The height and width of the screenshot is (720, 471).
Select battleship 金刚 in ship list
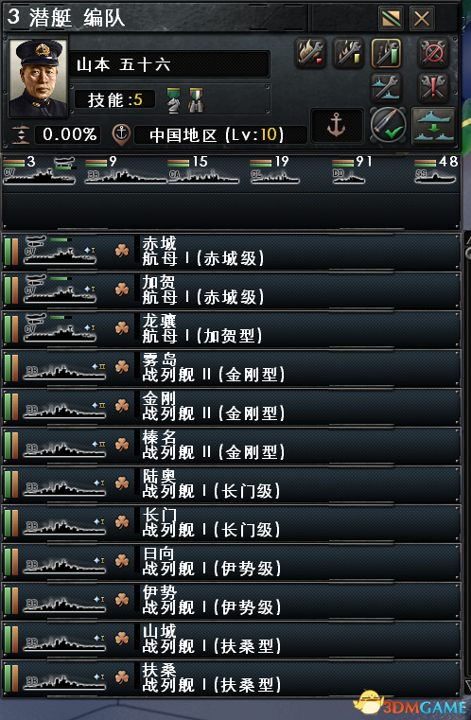(x=232, y=407)
